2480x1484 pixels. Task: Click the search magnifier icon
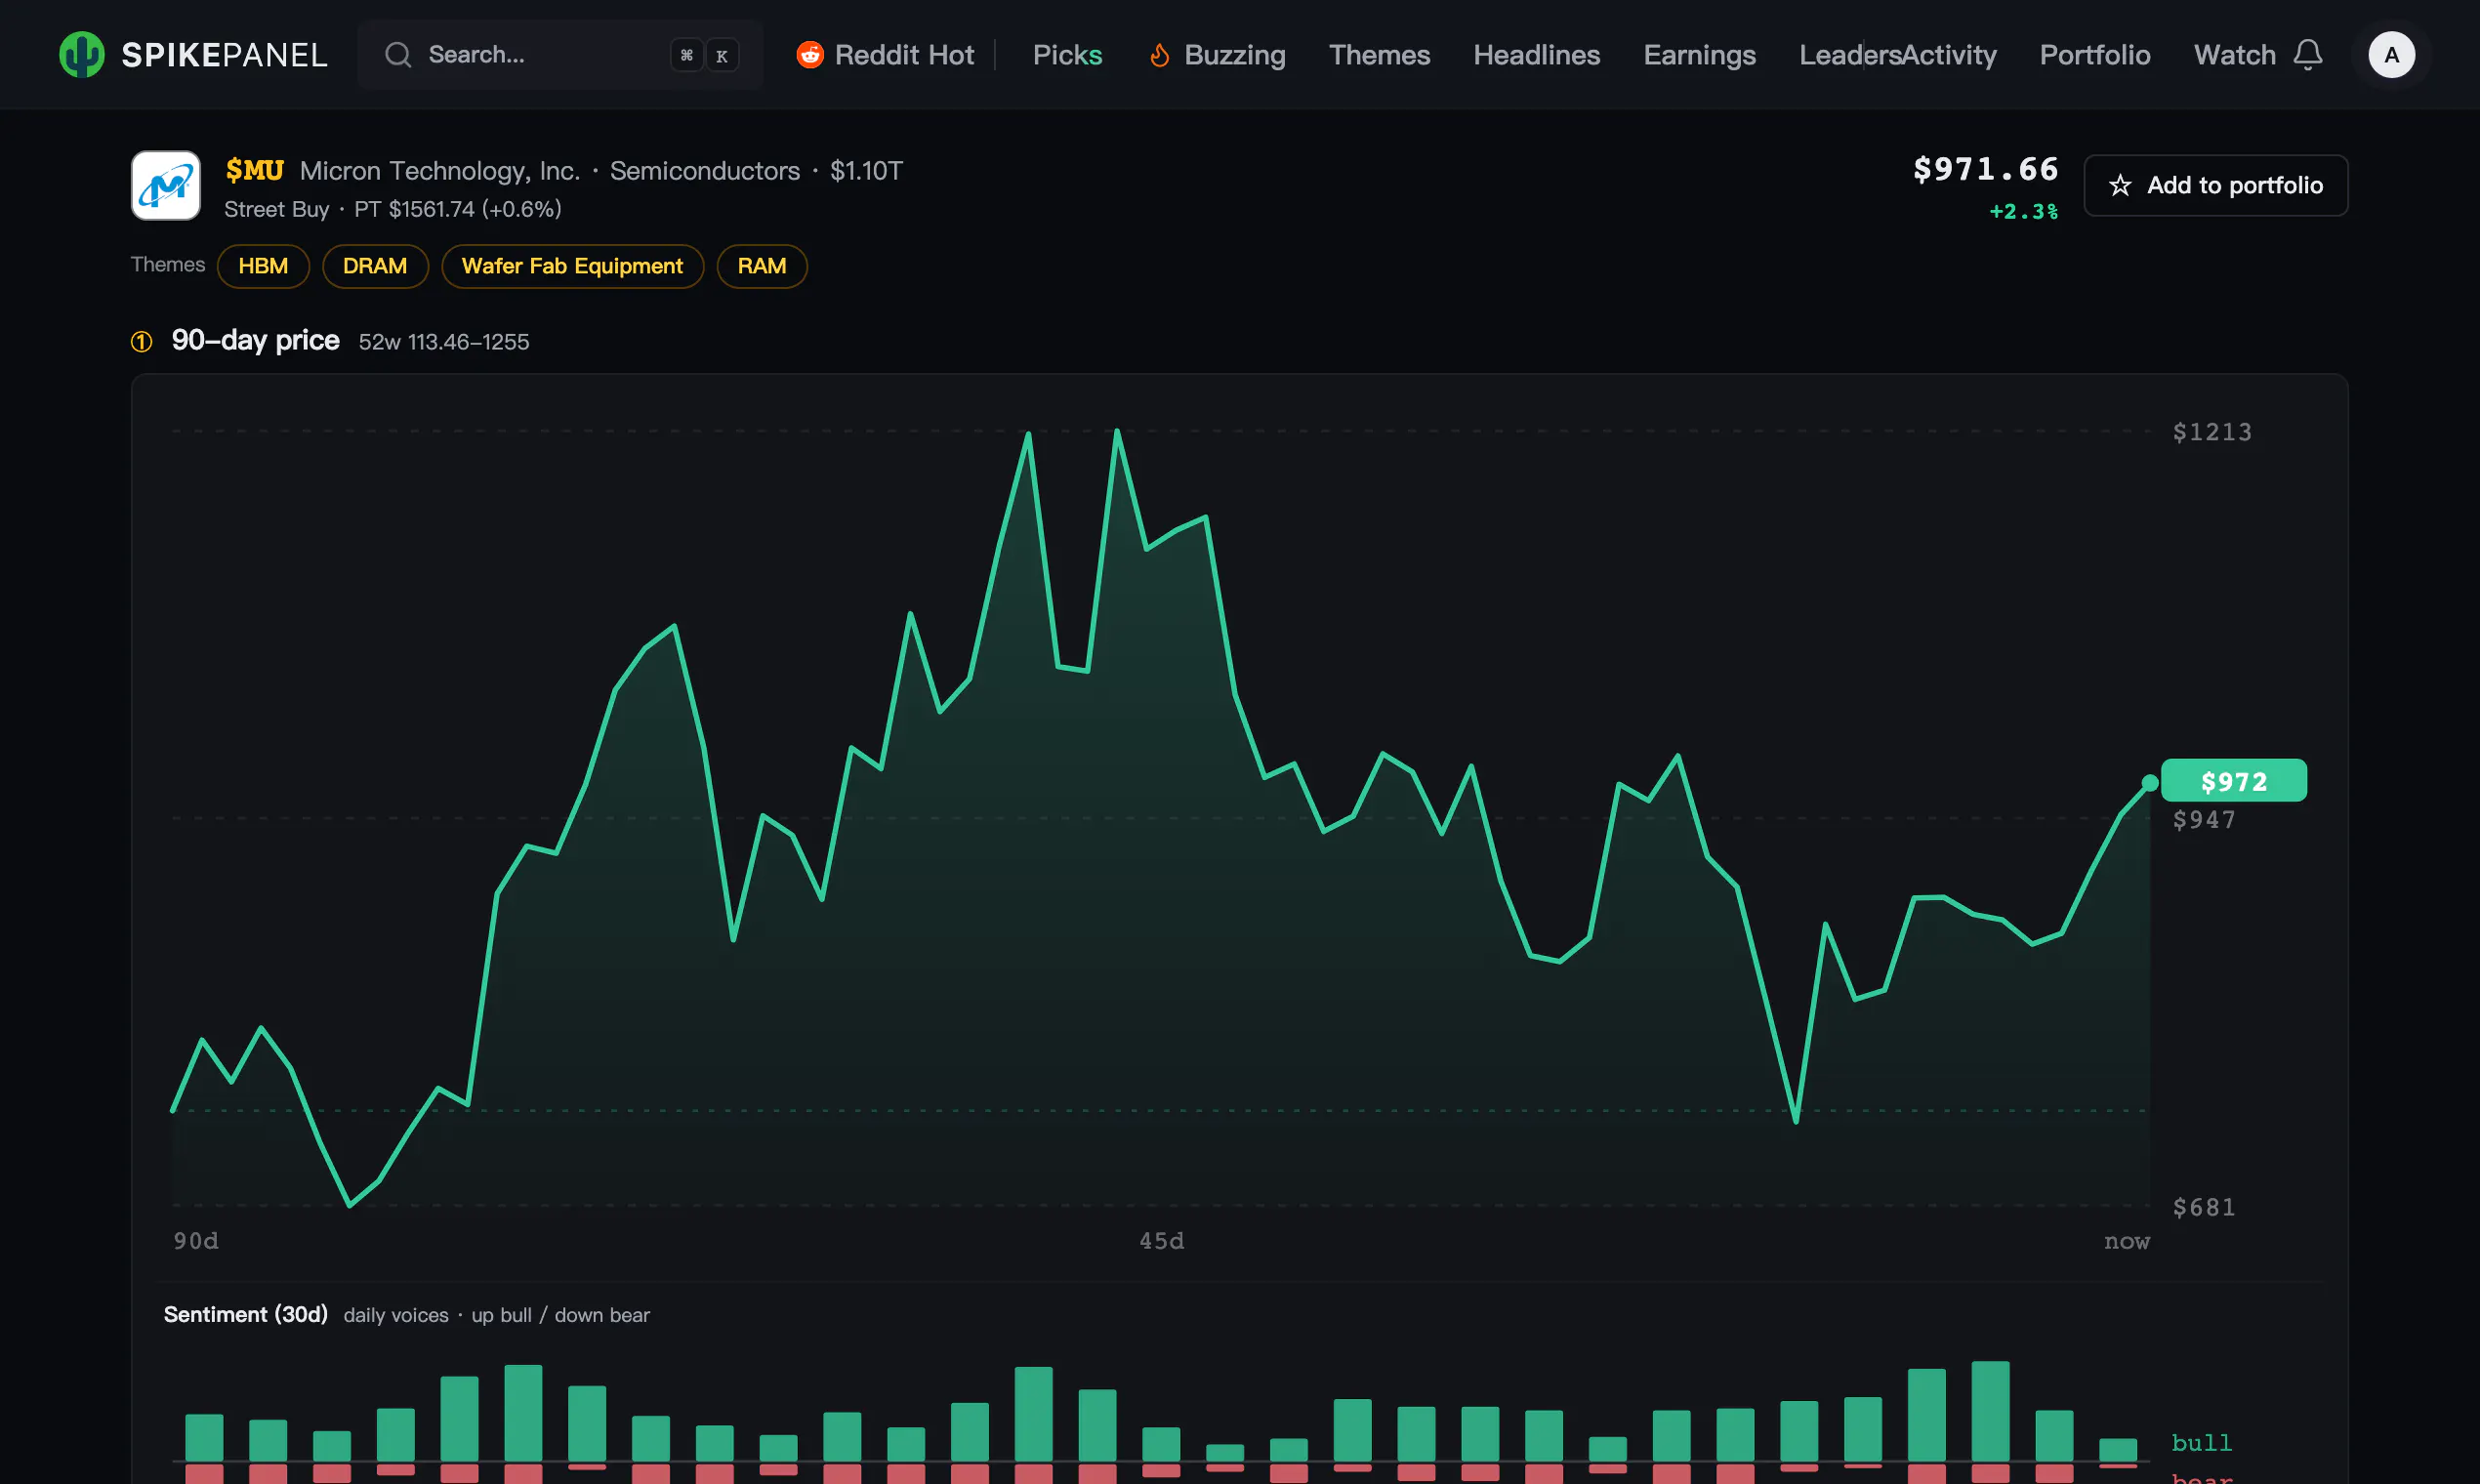398,54
